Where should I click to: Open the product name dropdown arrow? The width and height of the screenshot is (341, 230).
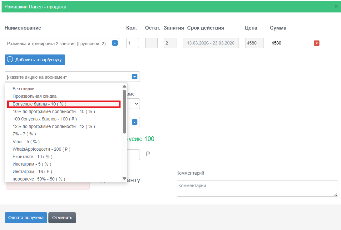pyautogui.click(x=115, y=43)
